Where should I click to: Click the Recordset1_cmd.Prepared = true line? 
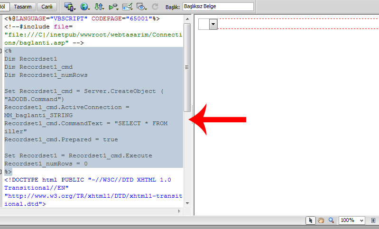(x=61, y=139)
